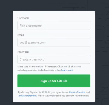Click the 'Pick a username' placeholder text
Image resolution: width=109 pixels, height=105 pixels.
[x=31, y=25]
